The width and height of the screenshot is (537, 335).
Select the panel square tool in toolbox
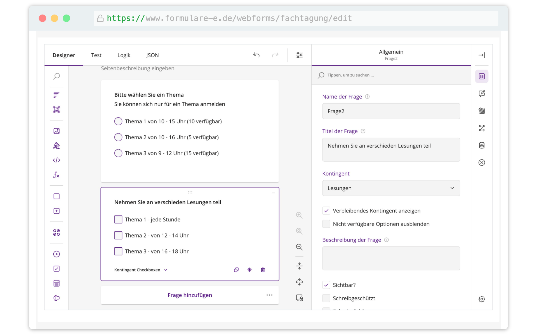(56, 196)
